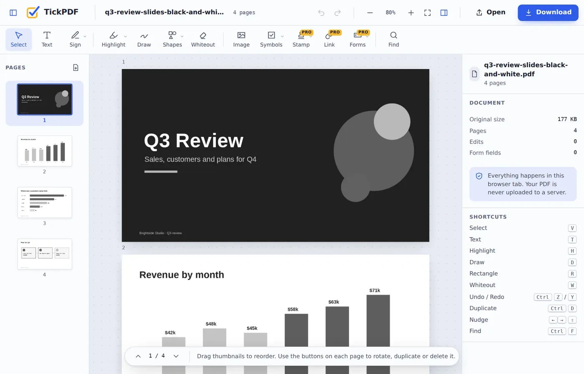Open the Forms PRO tool
This screenshot has width=584, height=374.
358,40
